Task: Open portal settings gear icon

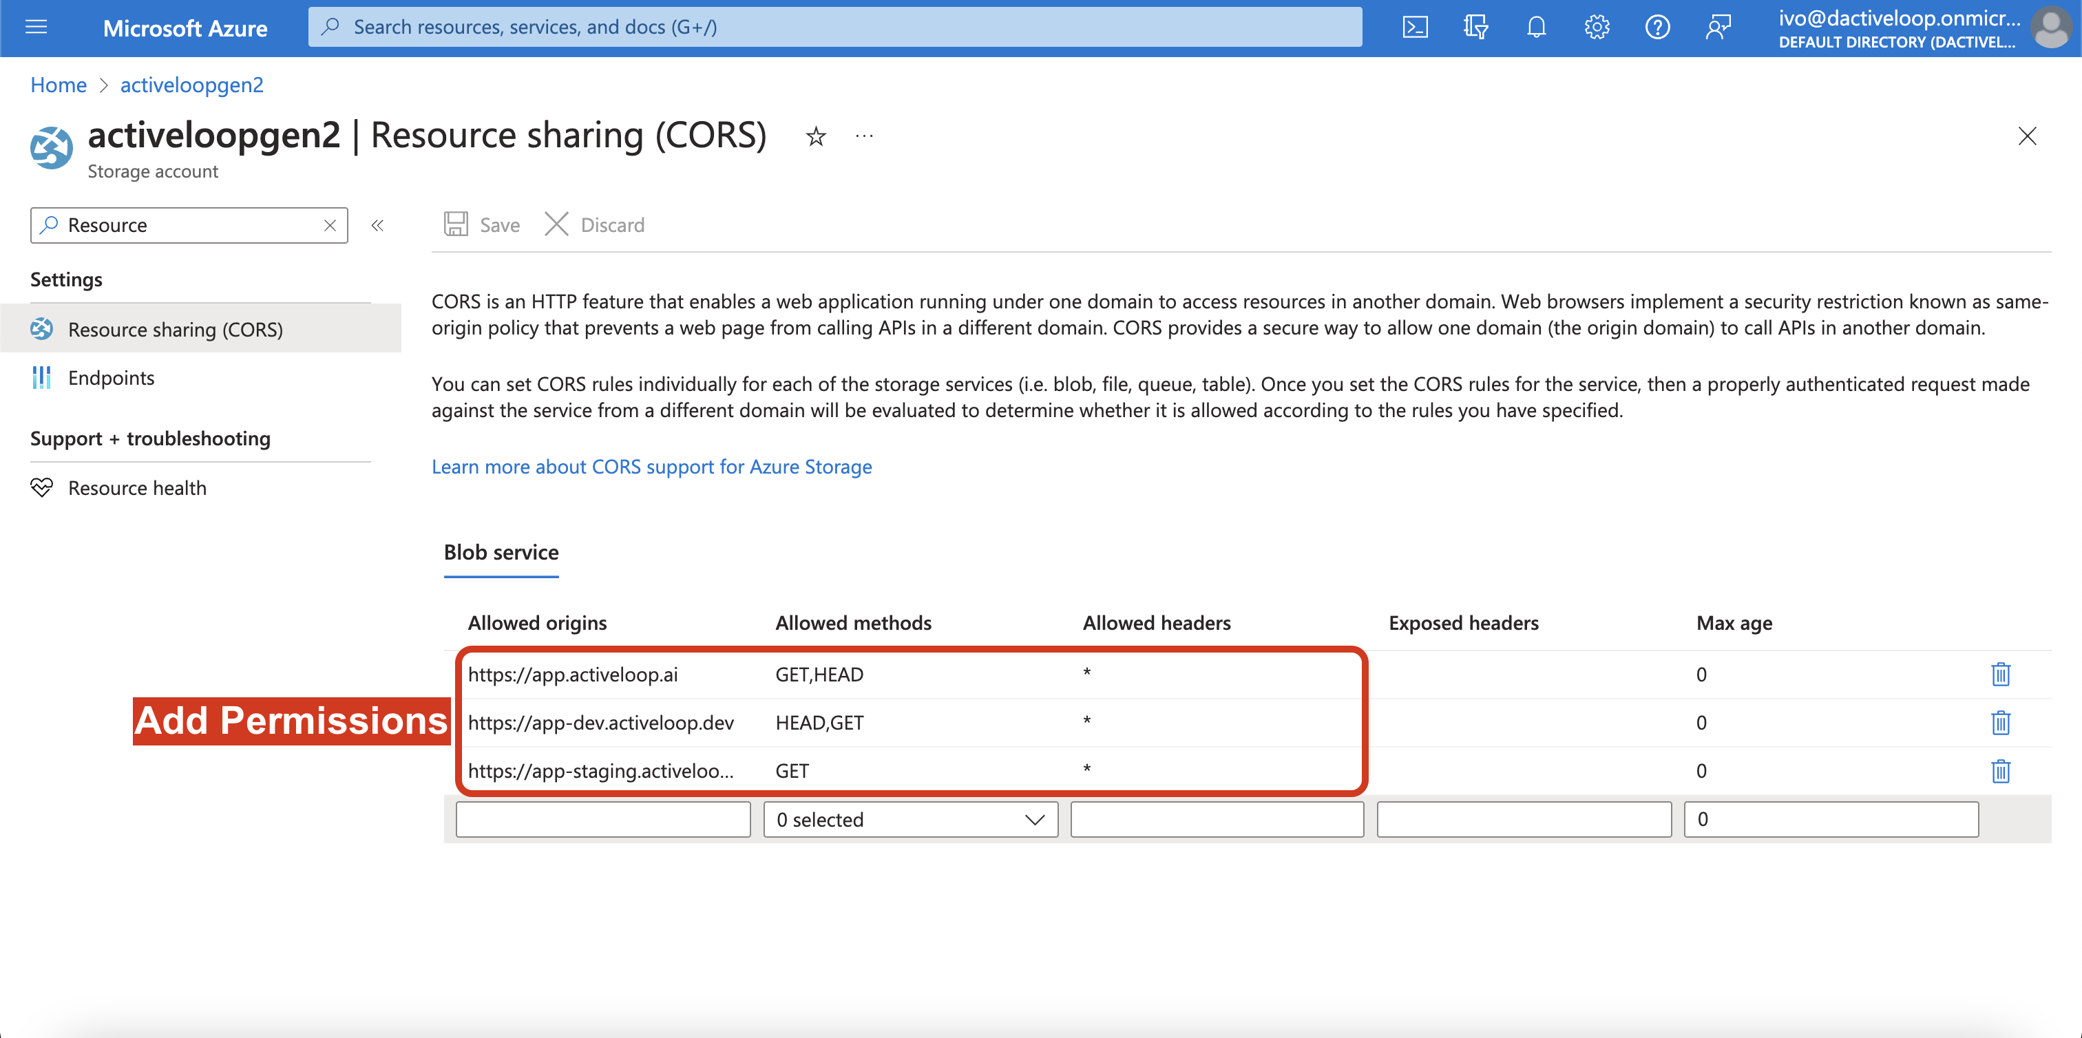Action: (1596, 28)
